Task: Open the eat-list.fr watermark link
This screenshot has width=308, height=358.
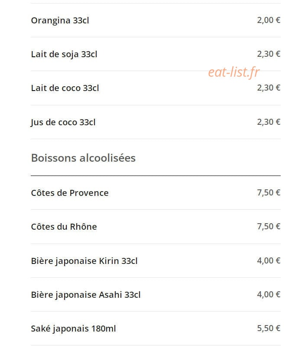Action: [234, 72]
